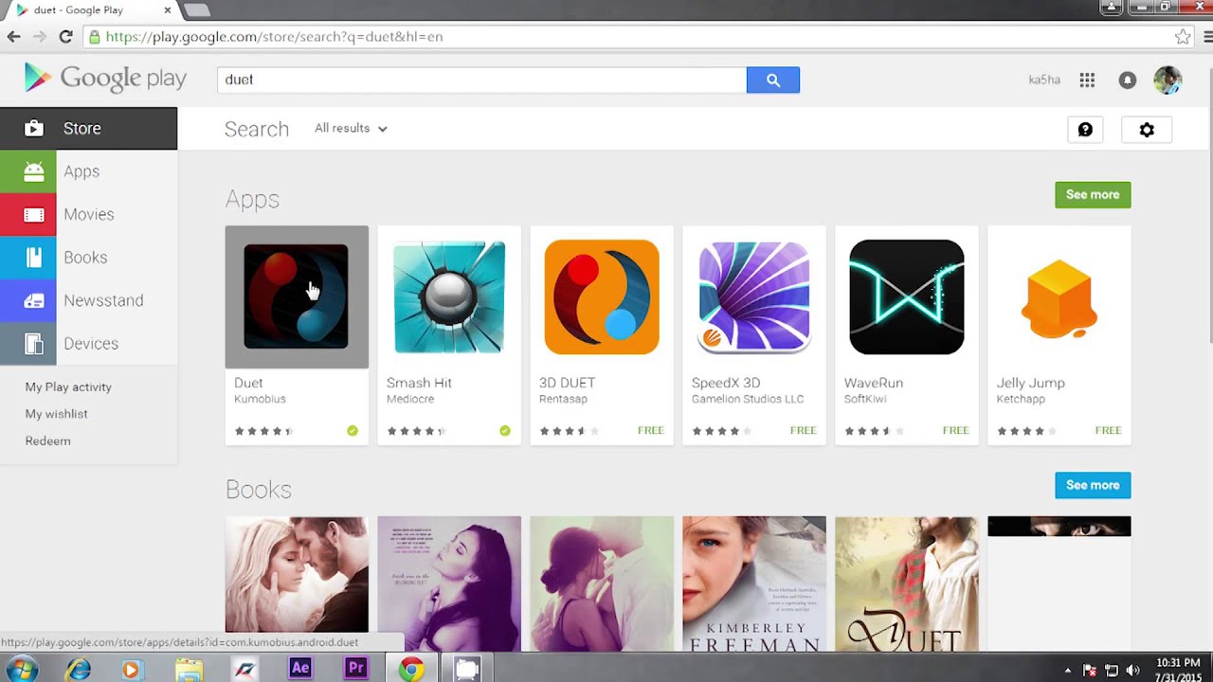This screenshot has width=1213, height=682.
Task: Open My wishlist link
Action: click(56, 414)
